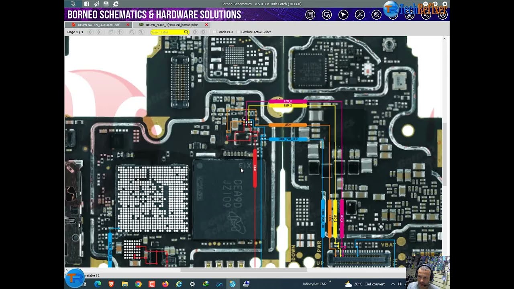Open Microsoft Edge from taskbar
Viewport: 514px width, 289px height.
(x=98, y=284)
